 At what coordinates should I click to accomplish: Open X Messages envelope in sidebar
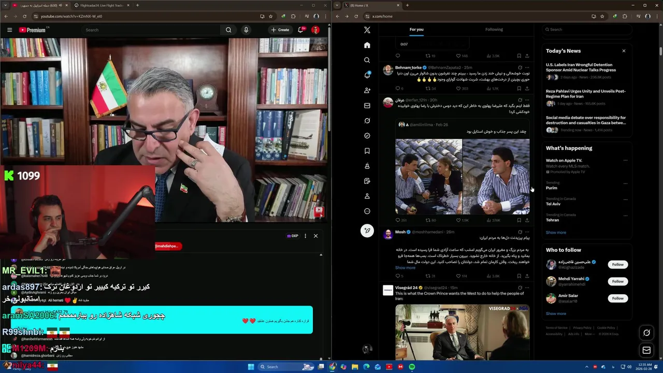(367, 106)
